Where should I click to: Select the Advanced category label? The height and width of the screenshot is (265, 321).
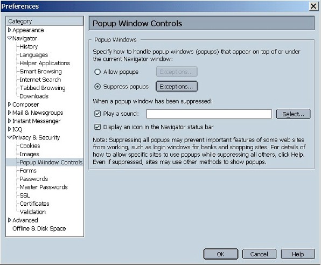coord(25,220)
